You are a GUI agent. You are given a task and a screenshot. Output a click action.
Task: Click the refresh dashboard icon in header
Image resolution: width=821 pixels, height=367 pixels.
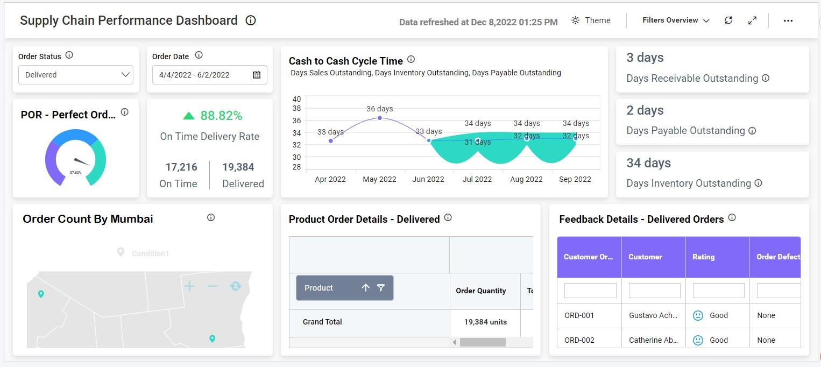click(728, 20)
